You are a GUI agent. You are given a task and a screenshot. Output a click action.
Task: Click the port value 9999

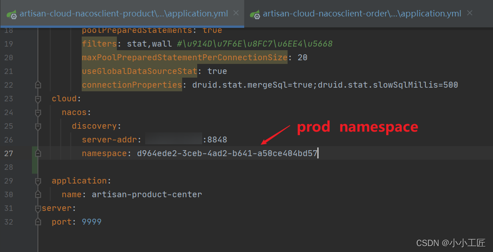coord(91,222)
